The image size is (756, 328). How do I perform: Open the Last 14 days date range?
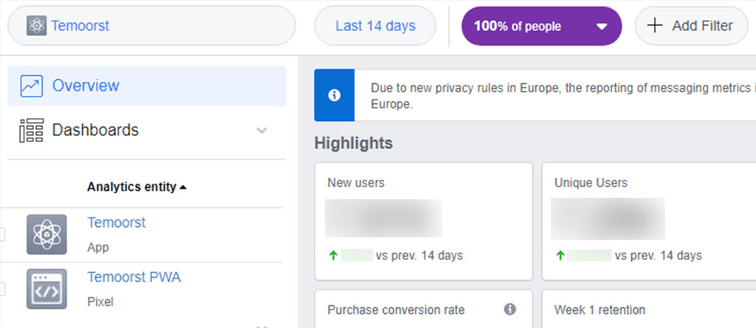(x=375, y=26)
